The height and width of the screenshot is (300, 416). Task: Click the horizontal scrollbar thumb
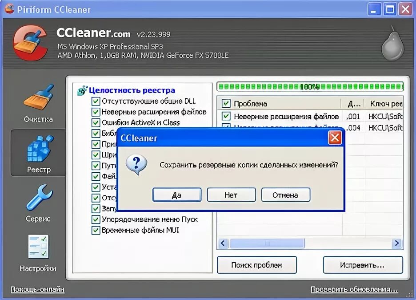[267, 243]
